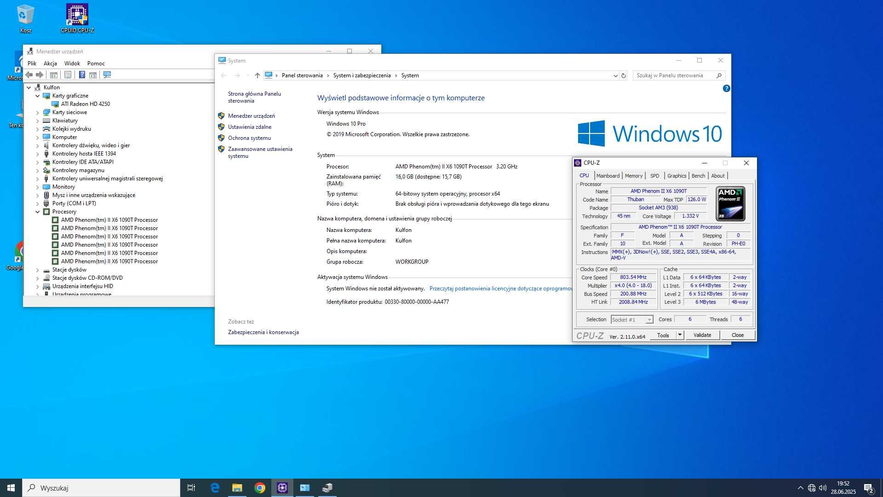Open Properties icon in Device Manager toolbar

click(68, 75)
